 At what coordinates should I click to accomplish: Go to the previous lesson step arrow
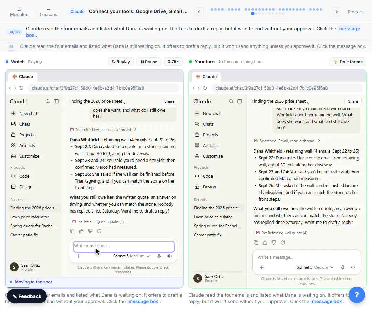pyautogui.click(x=199, y=12)
